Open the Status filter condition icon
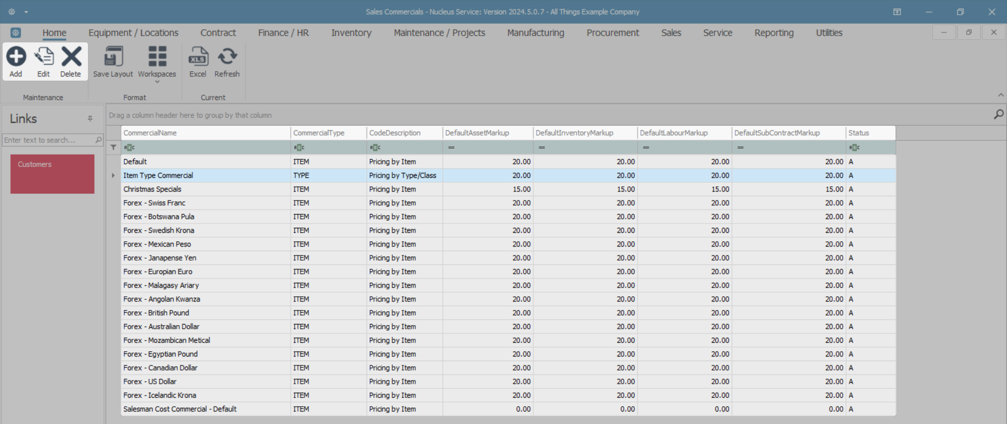 [x=854, y=148]
